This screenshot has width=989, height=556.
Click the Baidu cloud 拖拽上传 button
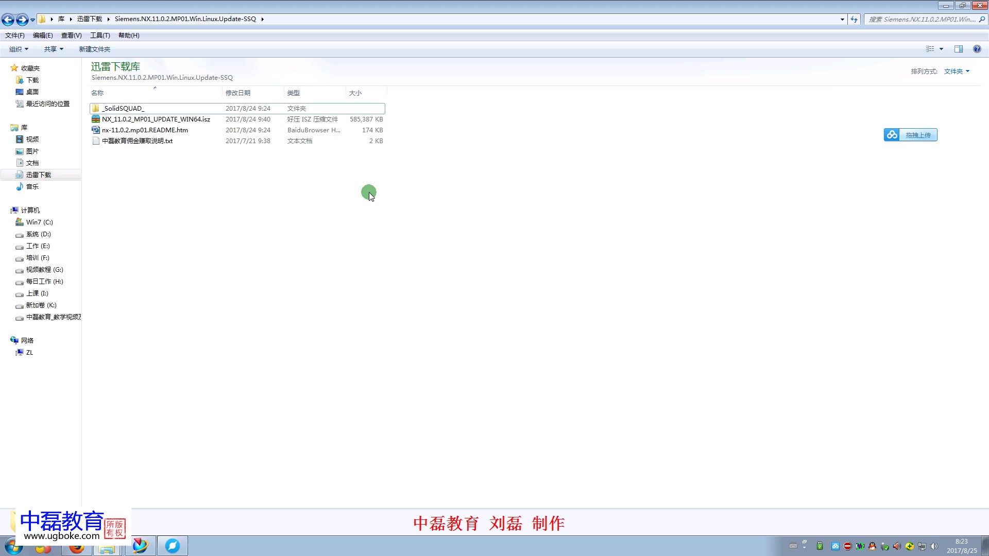(x=911, y=135)
